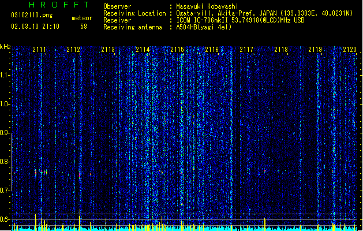Click the 2113 time marker
This screenshot has height=231, width=363.
(x=108, y=50)
